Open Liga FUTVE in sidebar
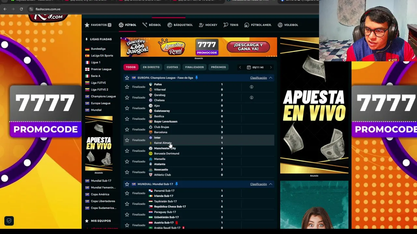Viewport: 417px width, 234px height. (98, 83)
